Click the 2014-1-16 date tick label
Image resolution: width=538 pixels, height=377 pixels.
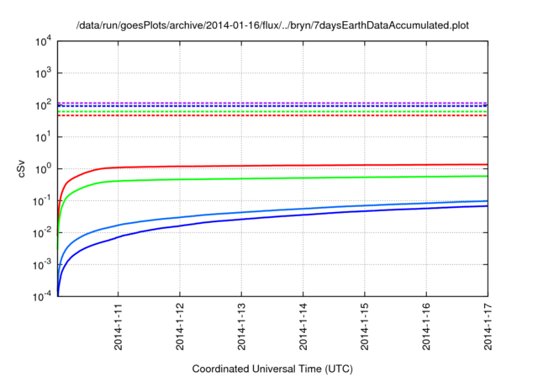[x=426, y=327]
